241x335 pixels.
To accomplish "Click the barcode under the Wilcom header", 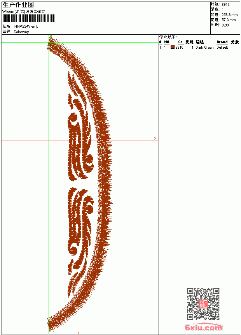I will pos(29,18).
